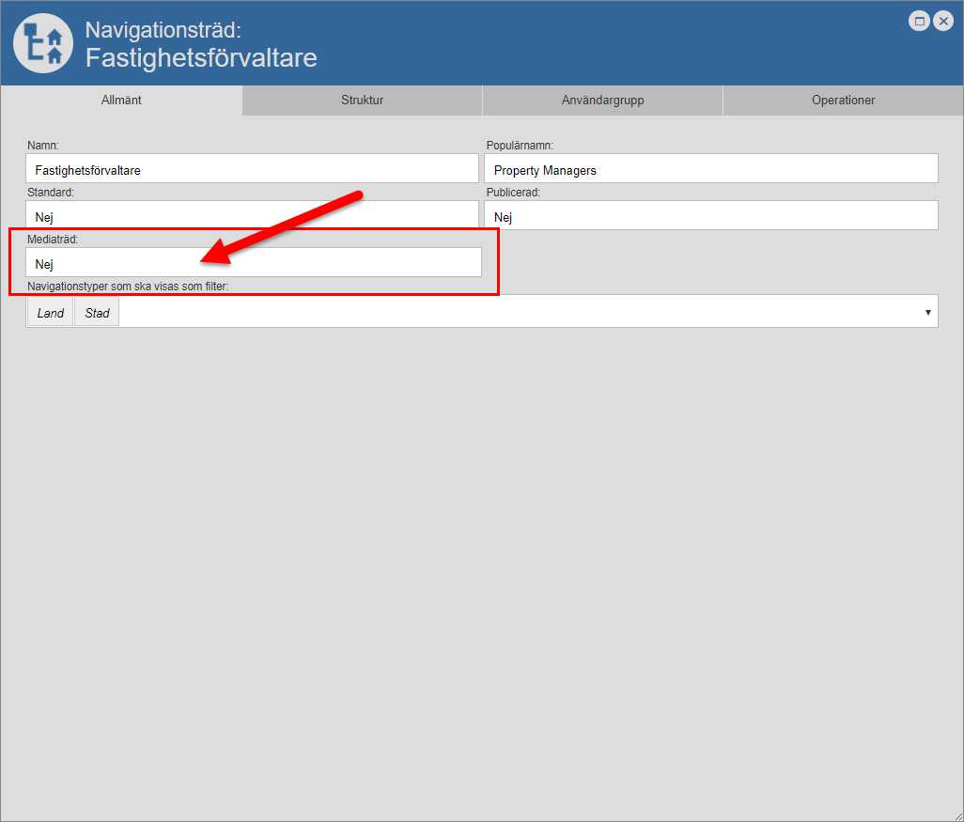Expand the navigation types filter dropdown arrow
This screenshot has width=964, height=822.
pos(927,312)
